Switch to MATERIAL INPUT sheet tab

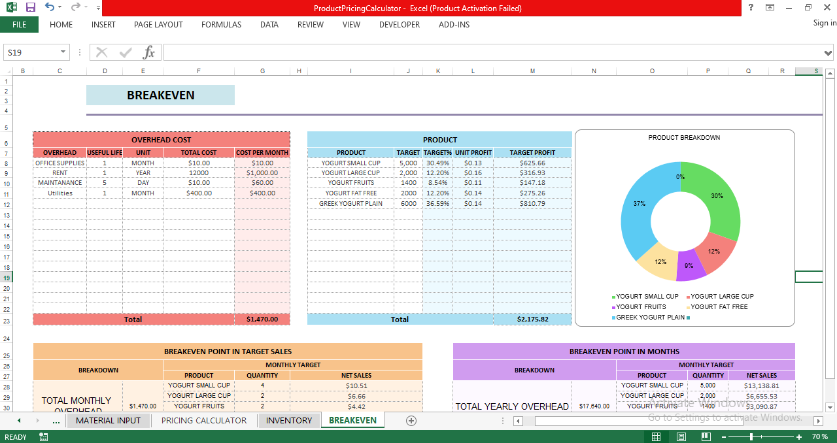click(x=108, y=420)
